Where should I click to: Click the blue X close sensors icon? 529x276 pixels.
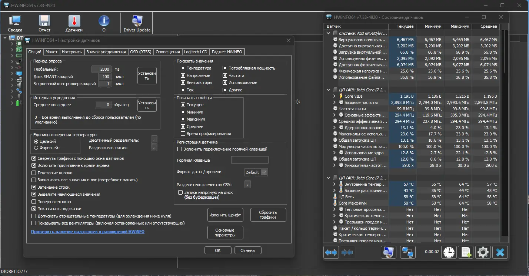point(500,252)
